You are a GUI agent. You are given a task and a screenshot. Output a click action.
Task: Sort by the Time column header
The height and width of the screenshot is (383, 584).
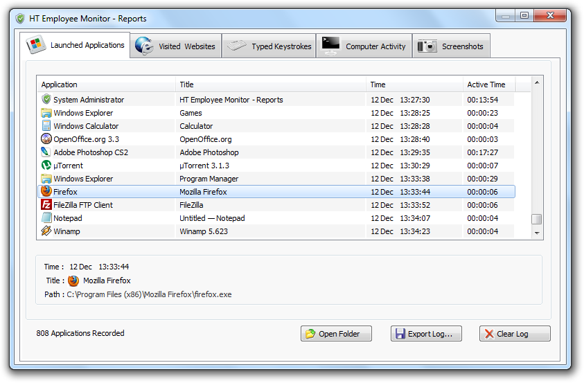tap(414, 84)
